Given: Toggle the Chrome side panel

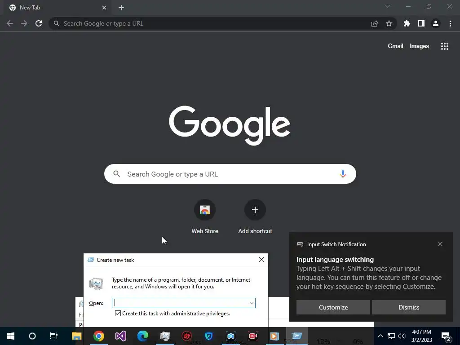Looking at the screenshot, I should pyautogui.click(x=421, y=23).
